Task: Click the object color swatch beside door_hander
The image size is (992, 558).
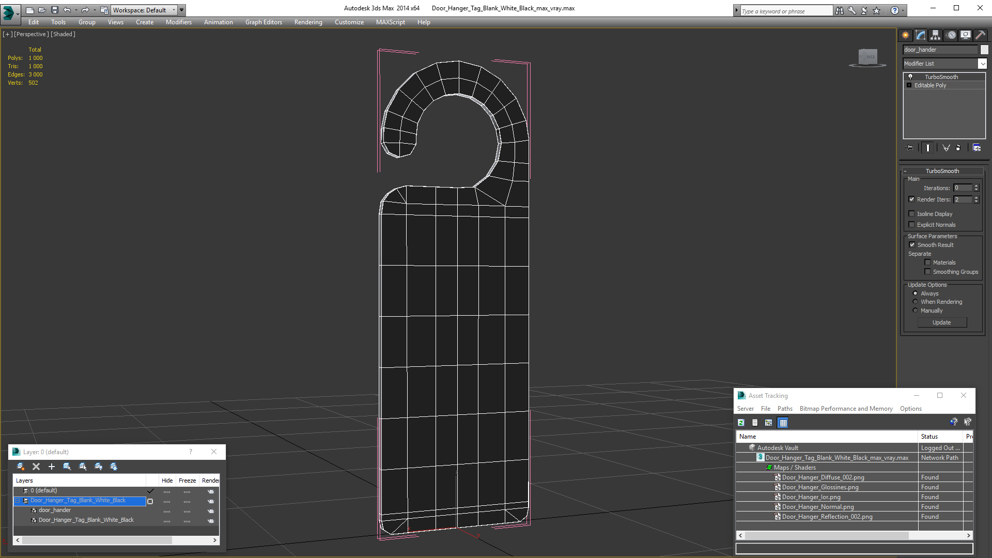Action: 984,50
